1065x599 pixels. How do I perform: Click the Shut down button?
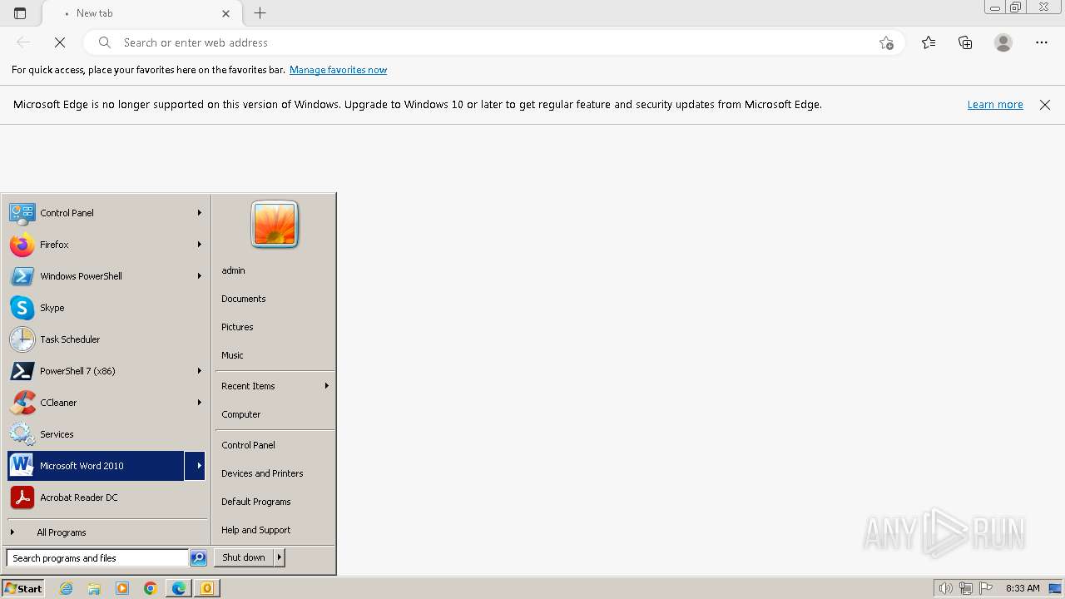click(x=244, y=557)
